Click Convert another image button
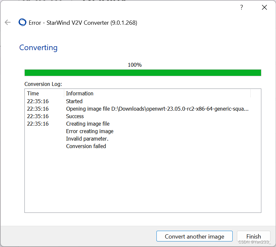This screenshot has height=247, width=276. pos(195,236)
